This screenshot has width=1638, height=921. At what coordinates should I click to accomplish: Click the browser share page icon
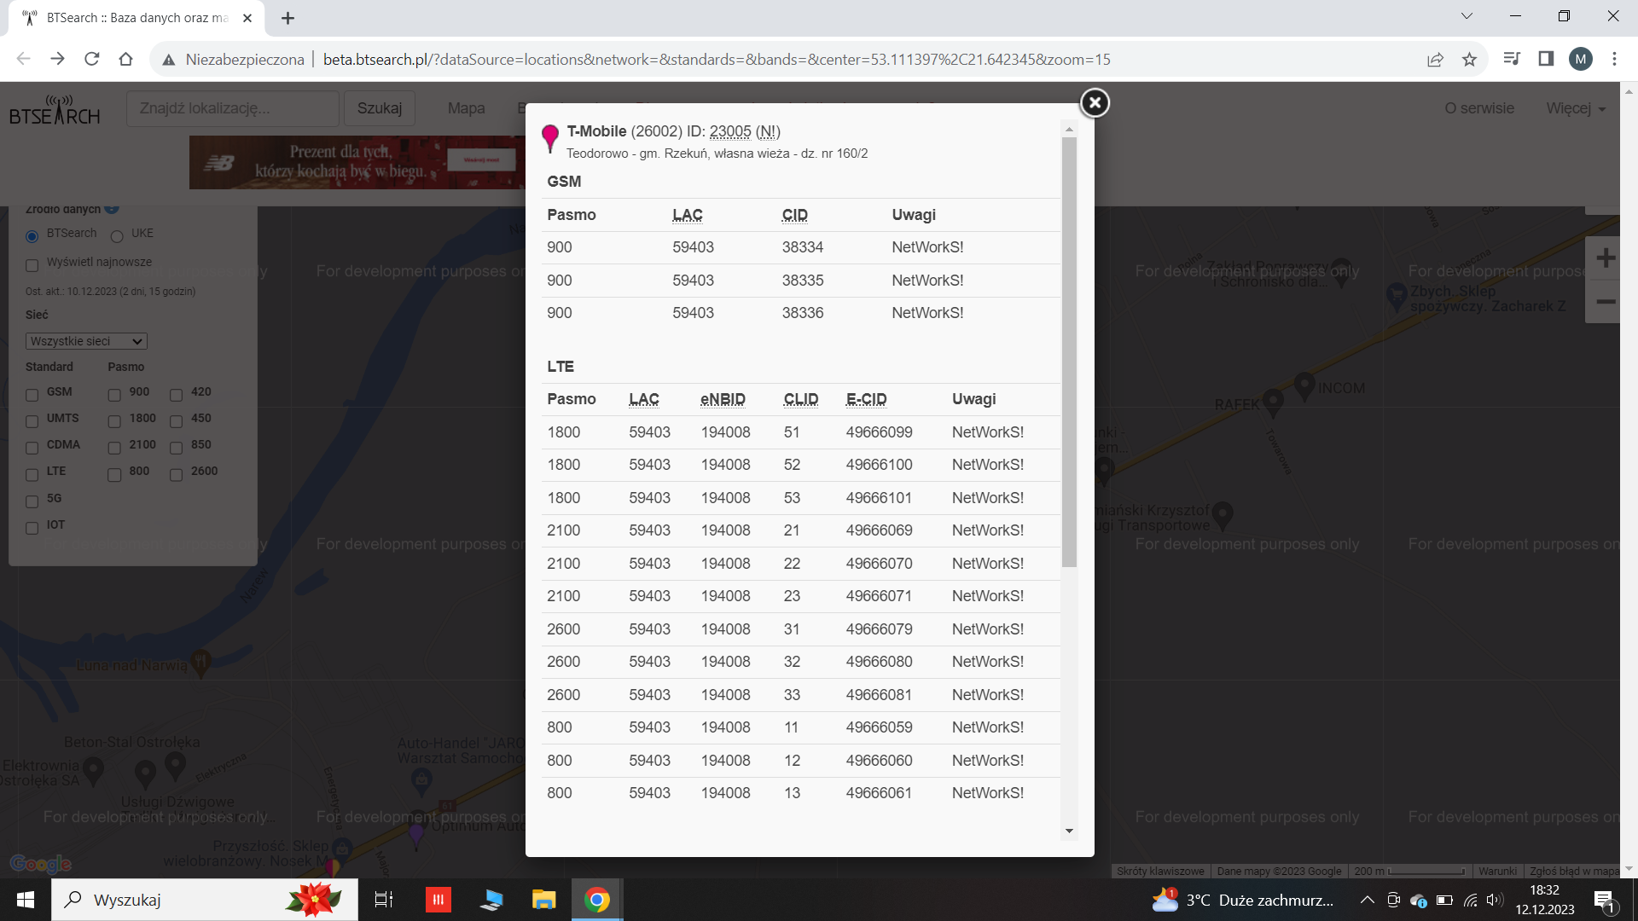tap(1435, 60)
